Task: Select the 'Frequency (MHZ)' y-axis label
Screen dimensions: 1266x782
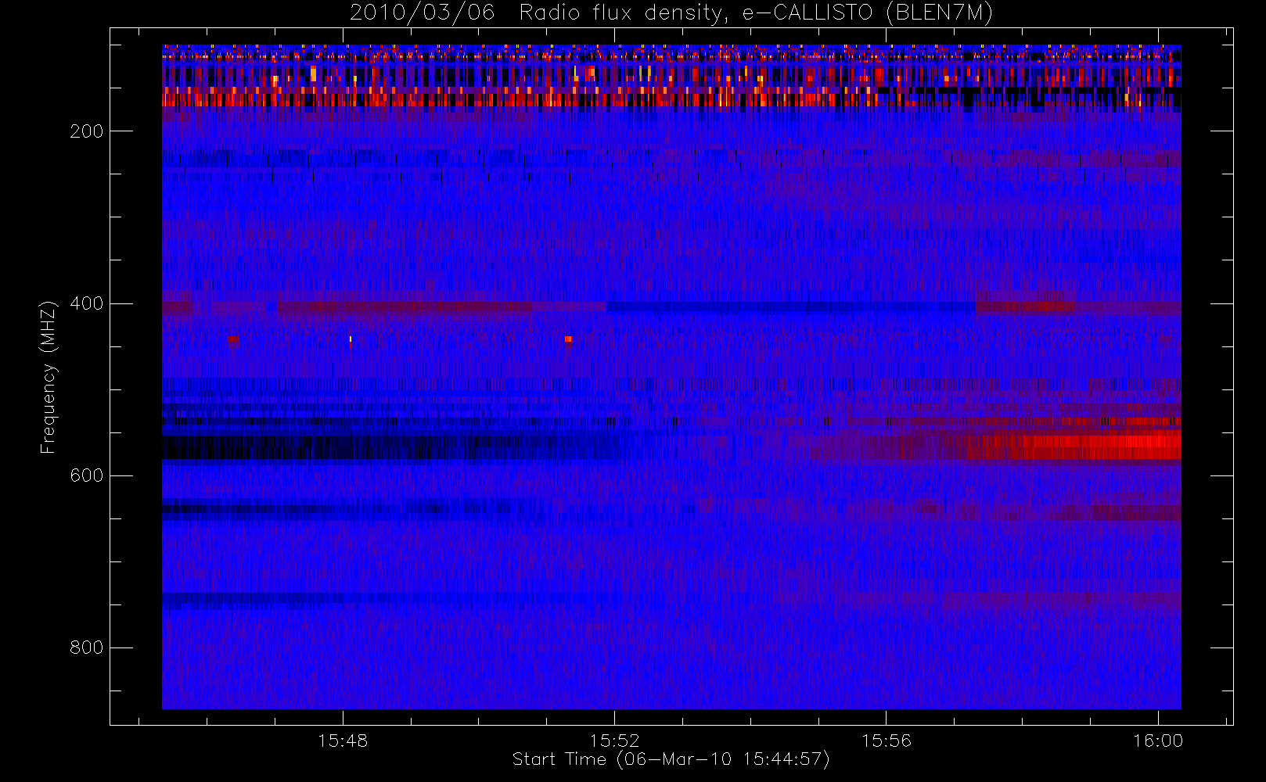Action: click(49, 376)
